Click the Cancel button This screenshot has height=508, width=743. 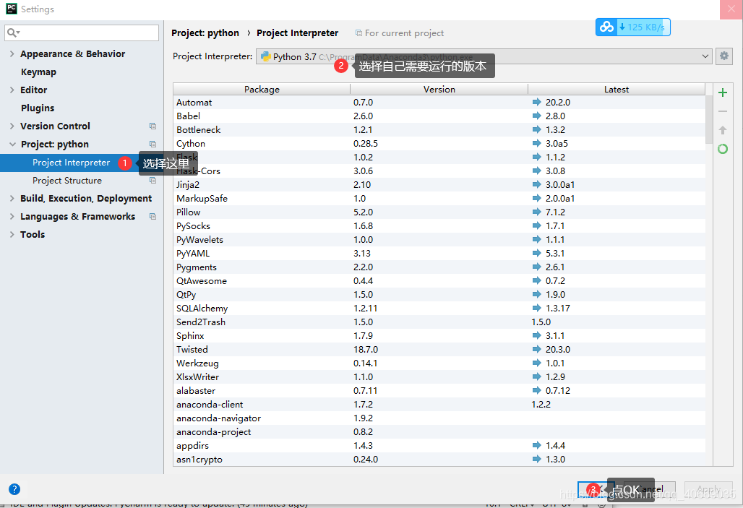[x=650, y=489]
